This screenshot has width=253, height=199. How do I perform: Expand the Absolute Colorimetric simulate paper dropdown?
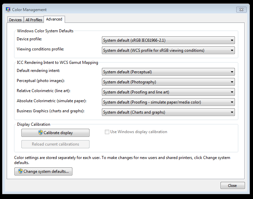point(168,102)
